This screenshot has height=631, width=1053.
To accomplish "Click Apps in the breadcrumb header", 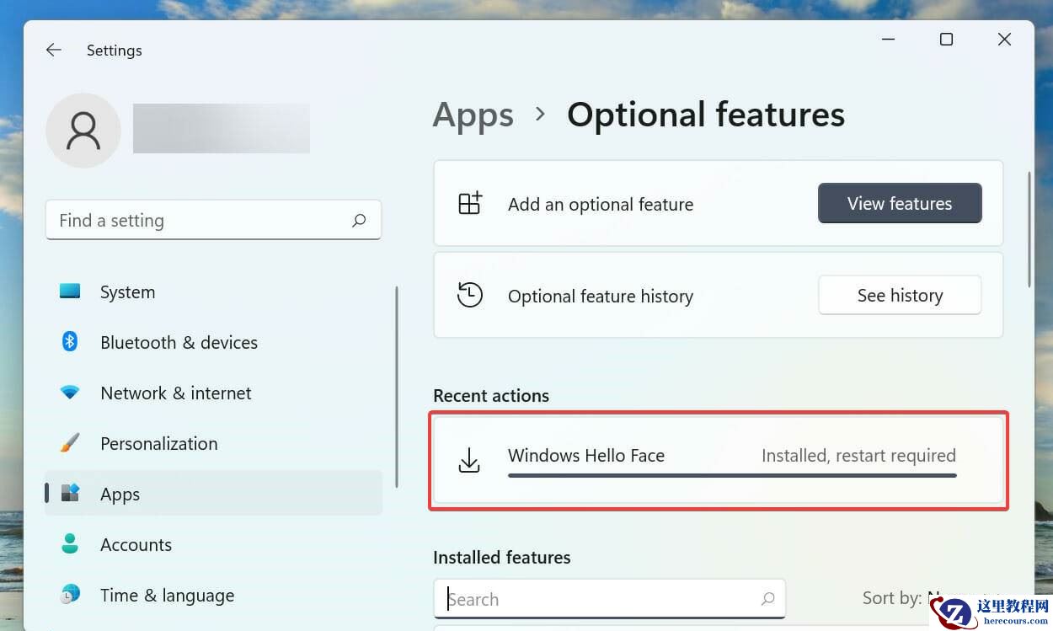I will [x=473, y=115].
